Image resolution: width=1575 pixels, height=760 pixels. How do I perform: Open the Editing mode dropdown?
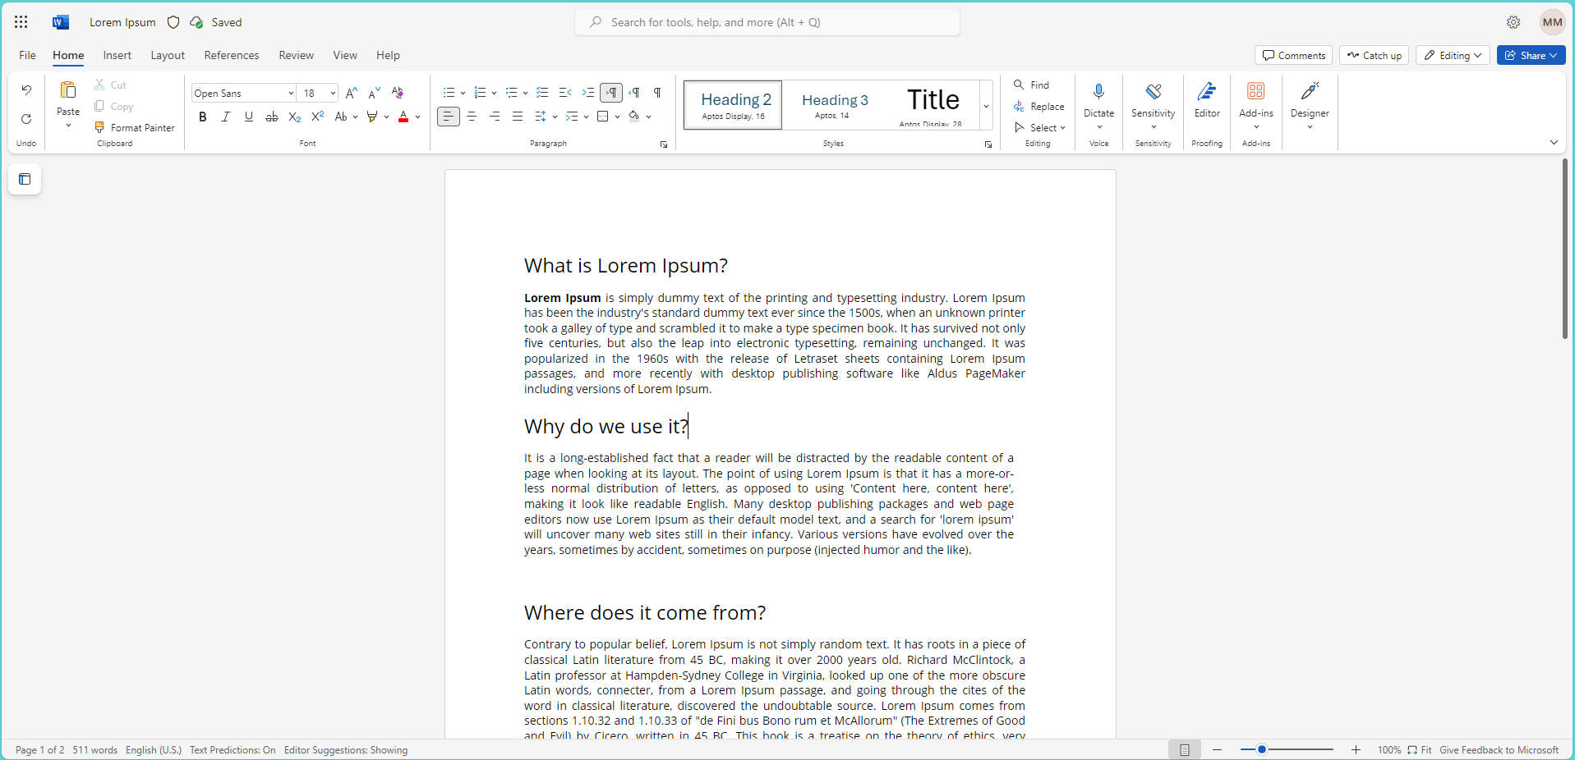(x=1453, y=55)
